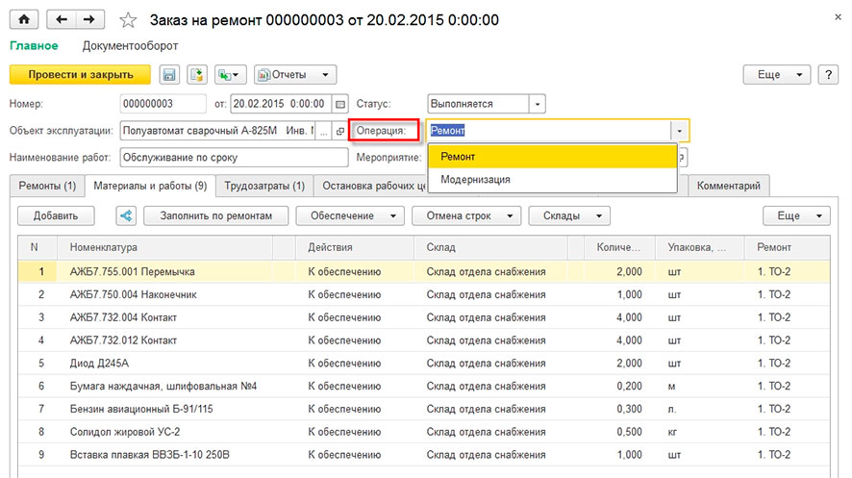Viewport: 852px width, 478px height.
Task: Edit the Номер field
Action: [163, 104]
